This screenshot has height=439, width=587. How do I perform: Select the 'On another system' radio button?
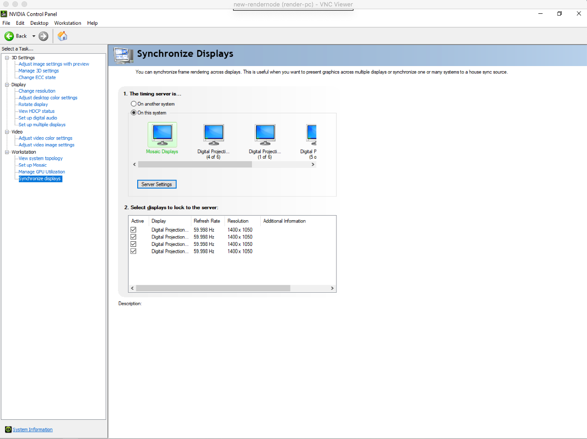134,104
